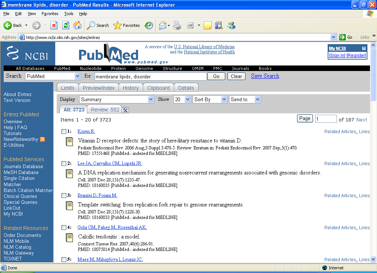Image resolution: width=377 pixels, height=273 pixels.
Task: Click the NCBI logo
Action: (x=28, y=54)
